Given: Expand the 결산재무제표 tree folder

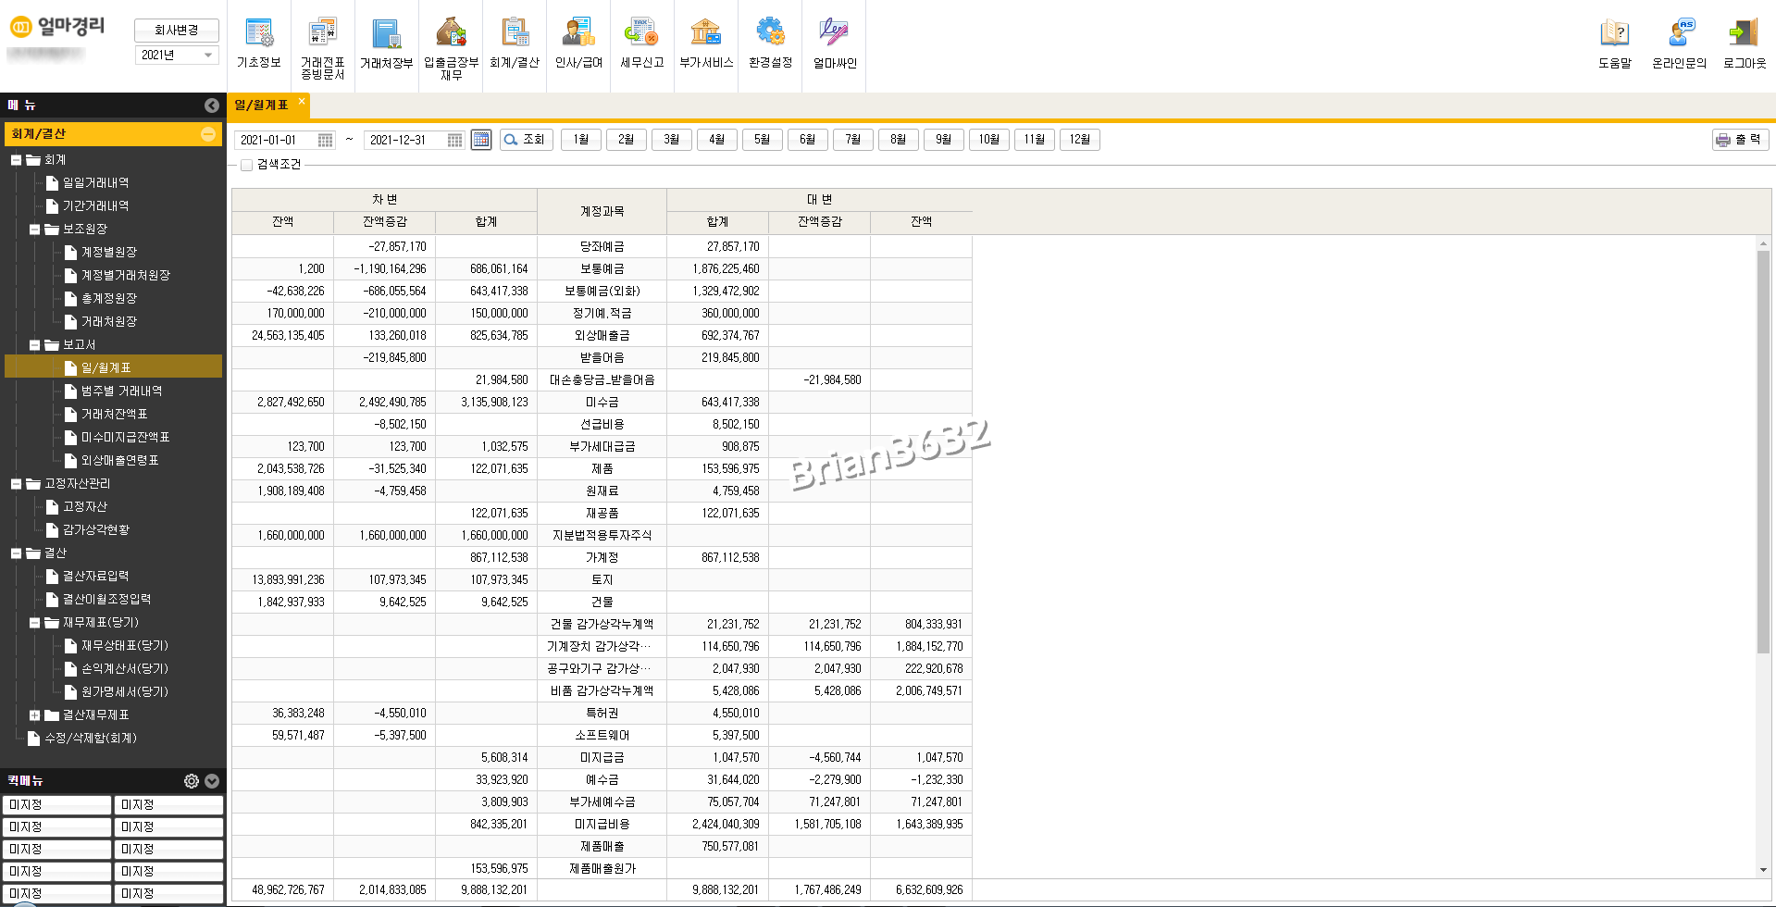Looking at the screenshot, I should coord(34,715).
